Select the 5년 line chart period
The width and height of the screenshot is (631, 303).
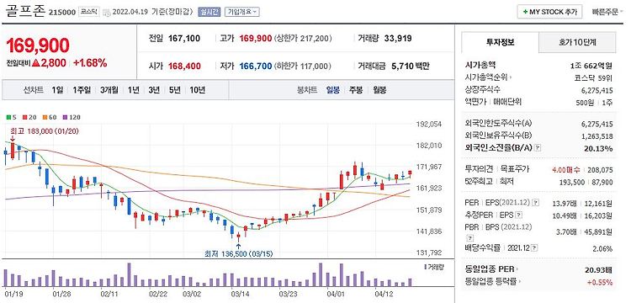tap(175, 90)
